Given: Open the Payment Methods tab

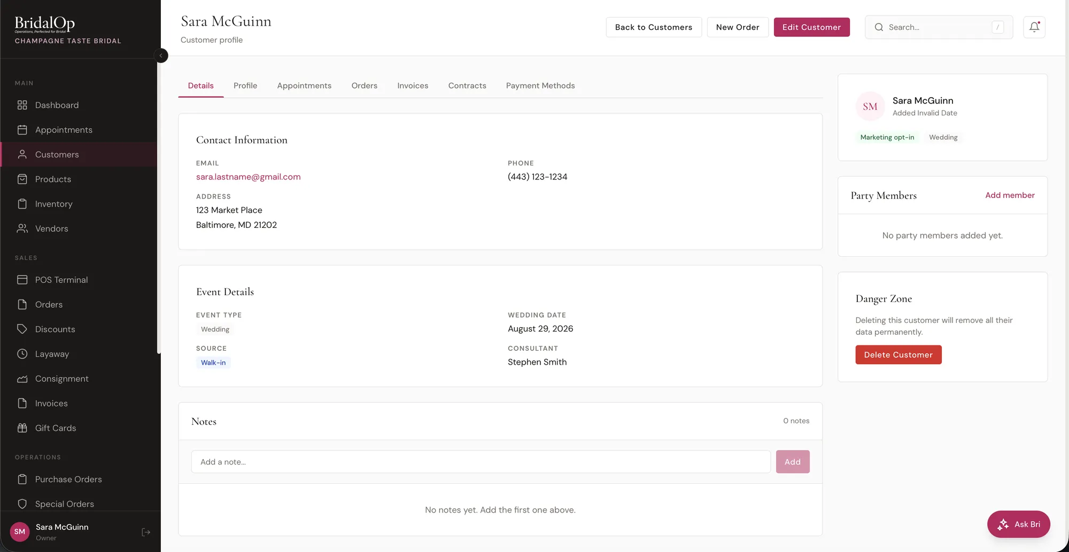Looking at the screenshot, I should (540, 85).
